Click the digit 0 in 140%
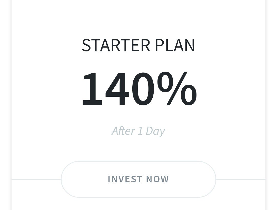 coord(143,89)
